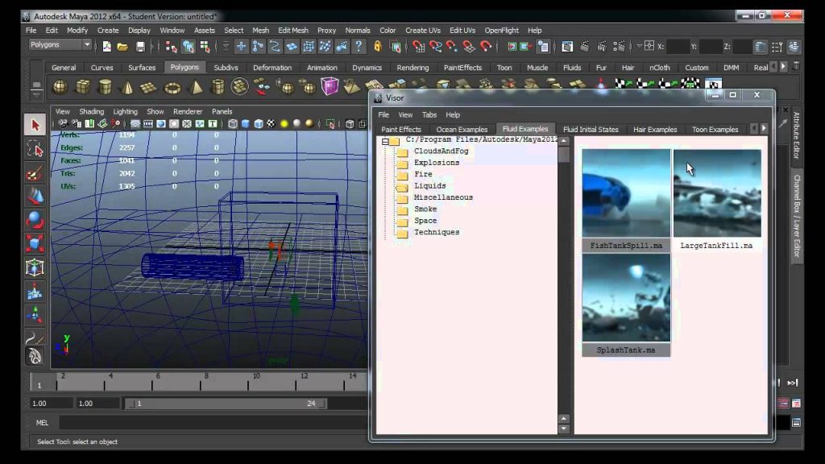Click the Save Scene floppy icon
This screenshot has width=825, height=464.
point(140,46)
